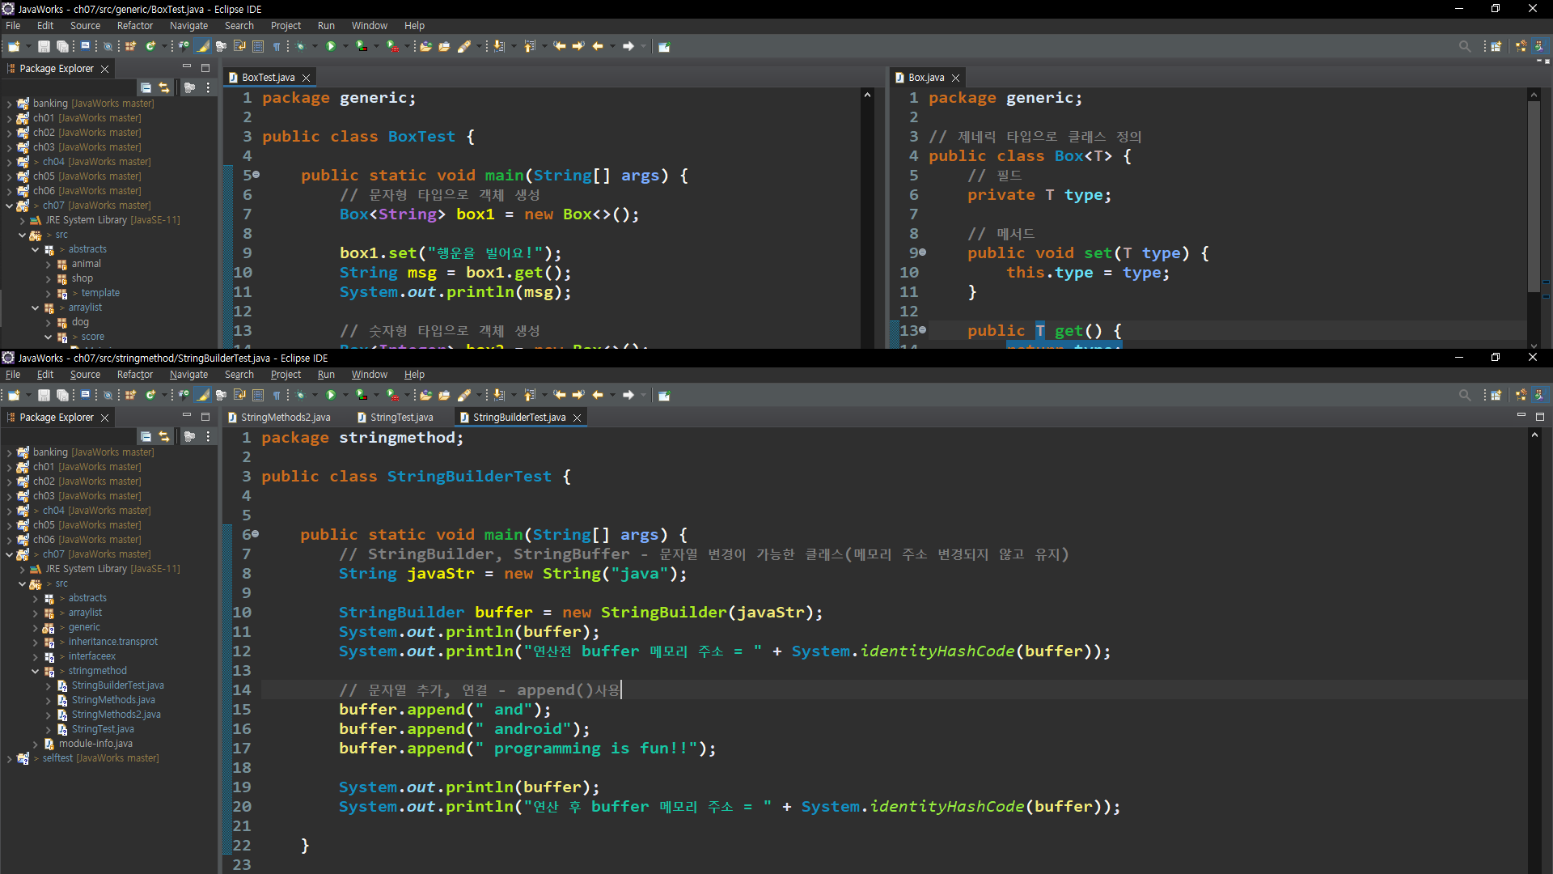Close the Box.java editor tab
This screenshot has width=1553, height=874.
[955, 78]
